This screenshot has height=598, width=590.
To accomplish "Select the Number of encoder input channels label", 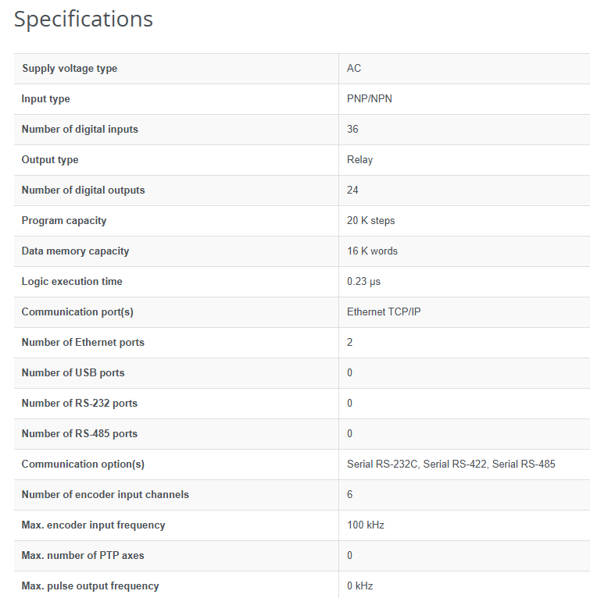I will (105, 495).
